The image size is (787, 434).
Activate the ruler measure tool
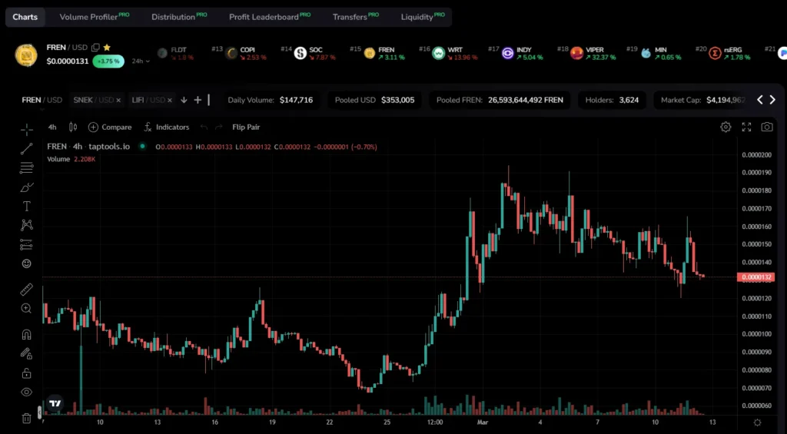[x=27, y=290]
